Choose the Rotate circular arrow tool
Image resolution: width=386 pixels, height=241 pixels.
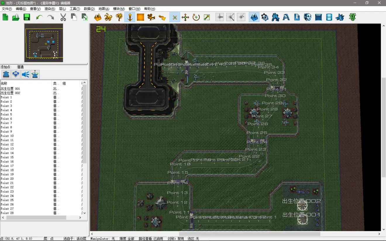[x=196, y=17]
